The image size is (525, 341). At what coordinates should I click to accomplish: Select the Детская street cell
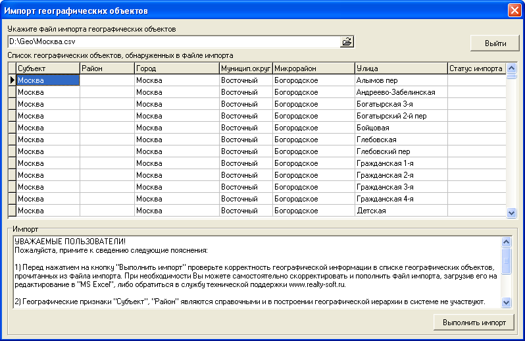[401, 211]
